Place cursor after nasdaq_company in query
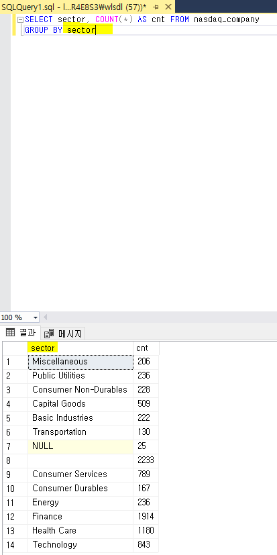Screen dimensions: 277x555 click(x=260, y=19)
